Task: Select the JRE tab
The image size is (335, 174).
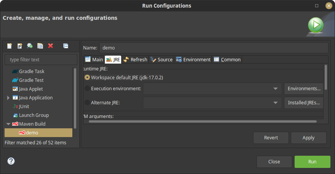Action: (113, 59)
